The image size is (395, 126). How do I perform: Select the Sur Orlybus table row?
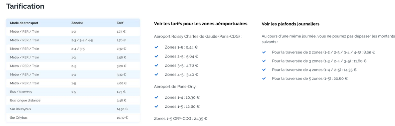tap(73, 118)
